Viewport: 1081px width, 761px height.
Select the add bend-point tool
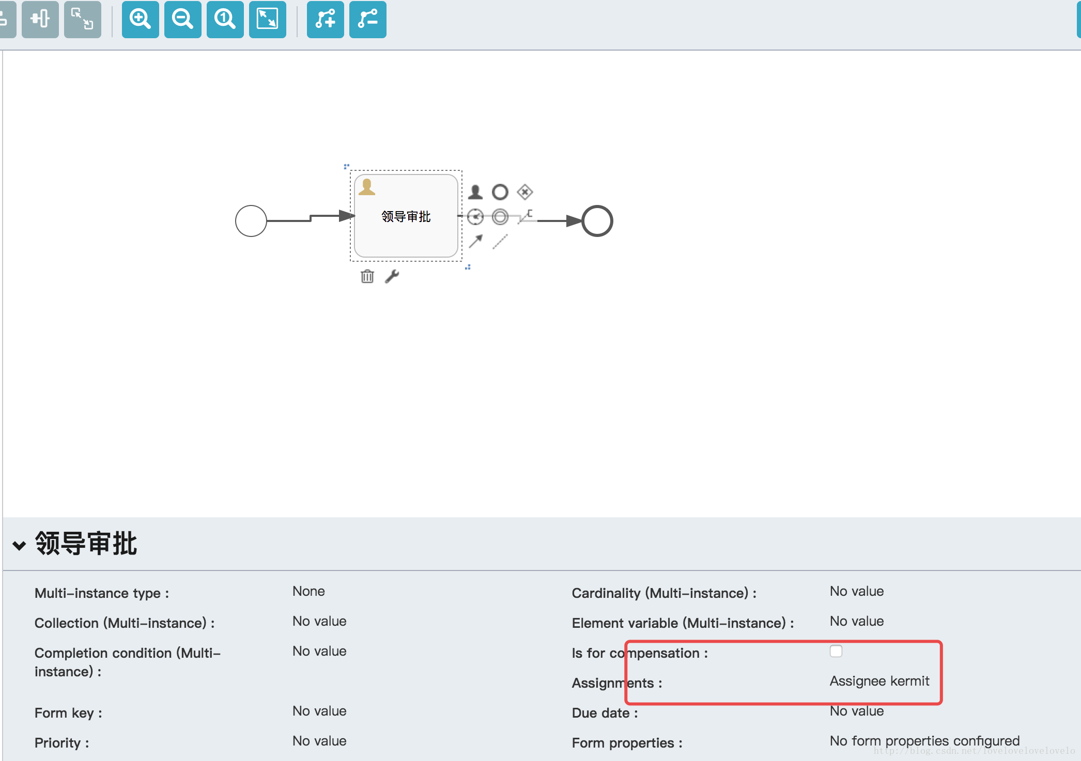pyautogui.click(x=325, y=20)
